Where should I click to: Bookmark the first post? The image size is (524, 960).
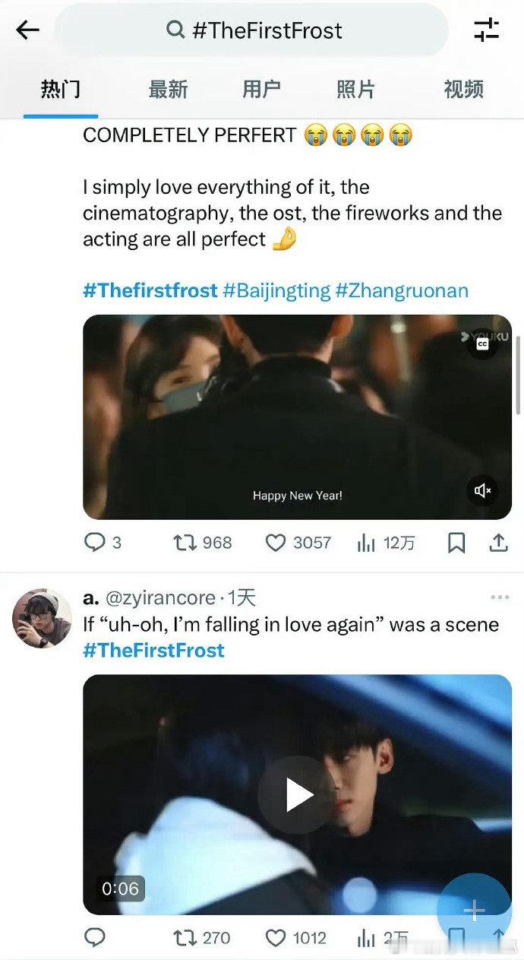(456, 542)
